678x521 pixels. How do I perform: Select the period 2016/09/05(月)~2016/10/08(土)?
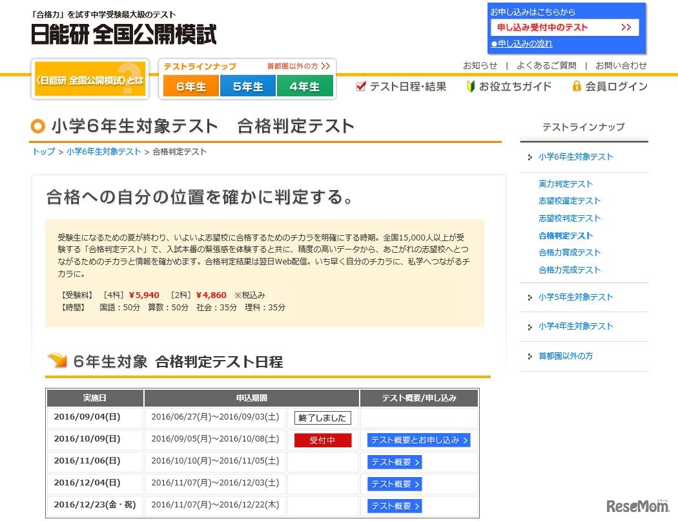[x=215, y=439]
